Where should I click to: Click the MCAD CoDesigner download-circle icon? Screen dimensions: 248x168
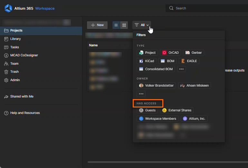6,55
